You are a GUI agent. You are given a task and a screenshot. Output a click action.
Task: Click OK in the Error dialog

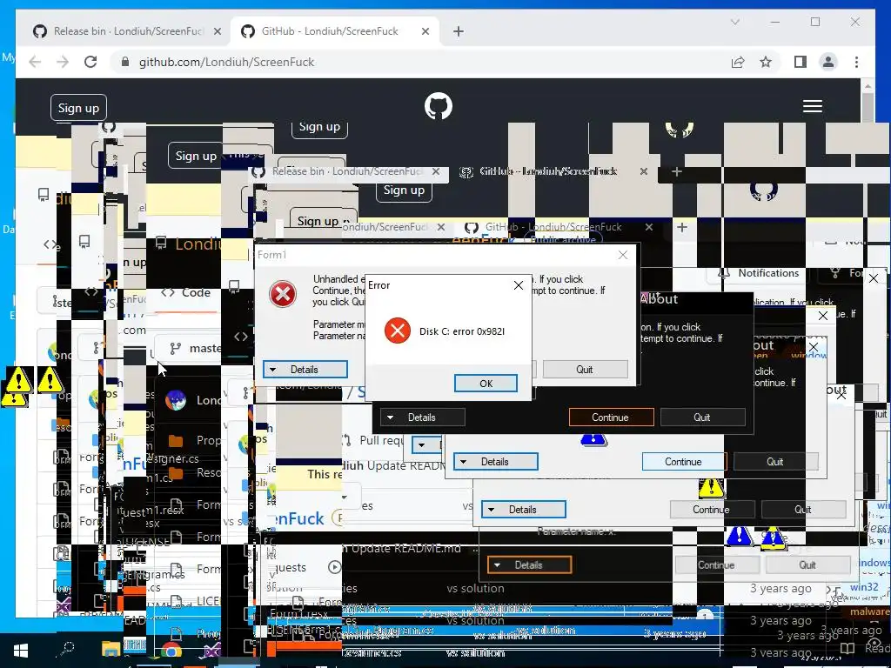486,384
